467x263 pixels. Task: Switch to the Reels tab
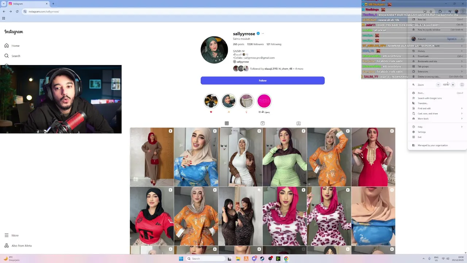tap(262, 123)
